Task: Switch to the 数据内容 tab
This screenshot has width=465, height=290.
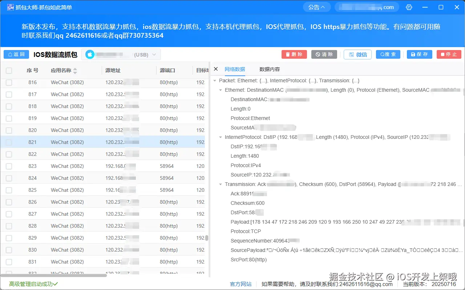Action: click(269, 69)
